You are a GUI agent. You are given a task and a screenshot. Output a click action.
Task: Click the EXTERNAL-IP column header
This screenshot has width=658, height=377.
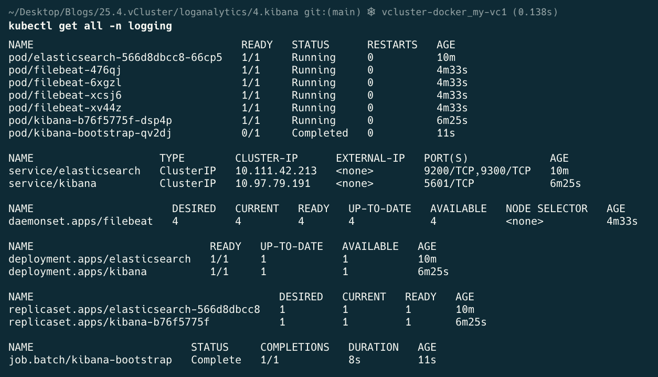(x=370, y=158)
